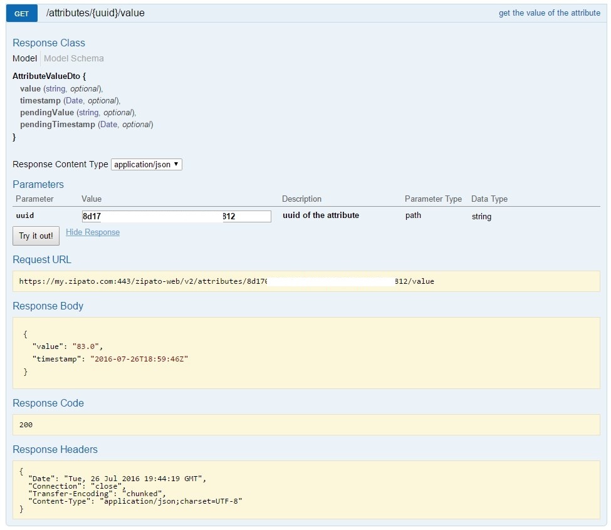This screenshot has width=611, height=530.
Task: Click the Data Type column header
Action: click(x=489, y=199)
